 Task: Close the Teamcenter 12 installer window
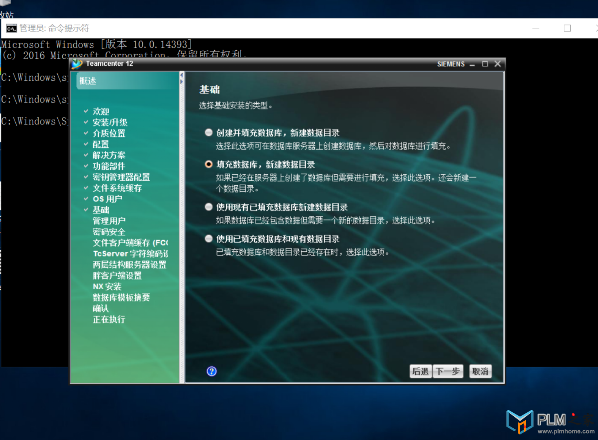[x=497, y=64]
